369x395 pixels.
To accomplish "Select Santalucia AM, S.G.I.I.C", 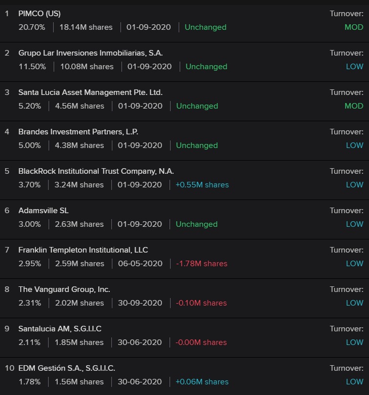I will click(x=60, y=329).
